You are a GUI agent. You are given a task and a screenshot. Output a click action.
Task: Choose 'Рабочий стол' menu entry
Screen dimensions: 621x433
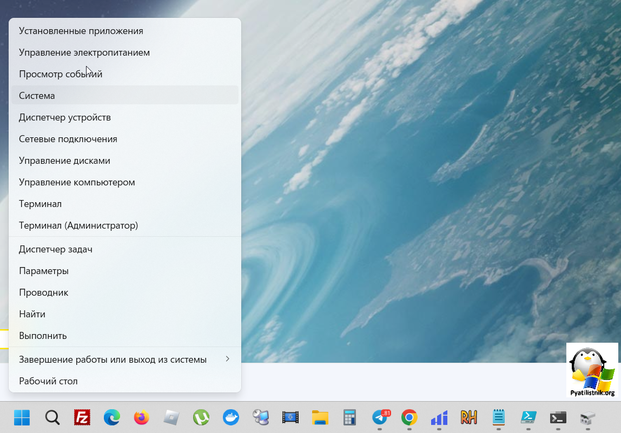(125, 381)
